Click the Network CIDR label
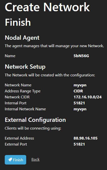 17,97
